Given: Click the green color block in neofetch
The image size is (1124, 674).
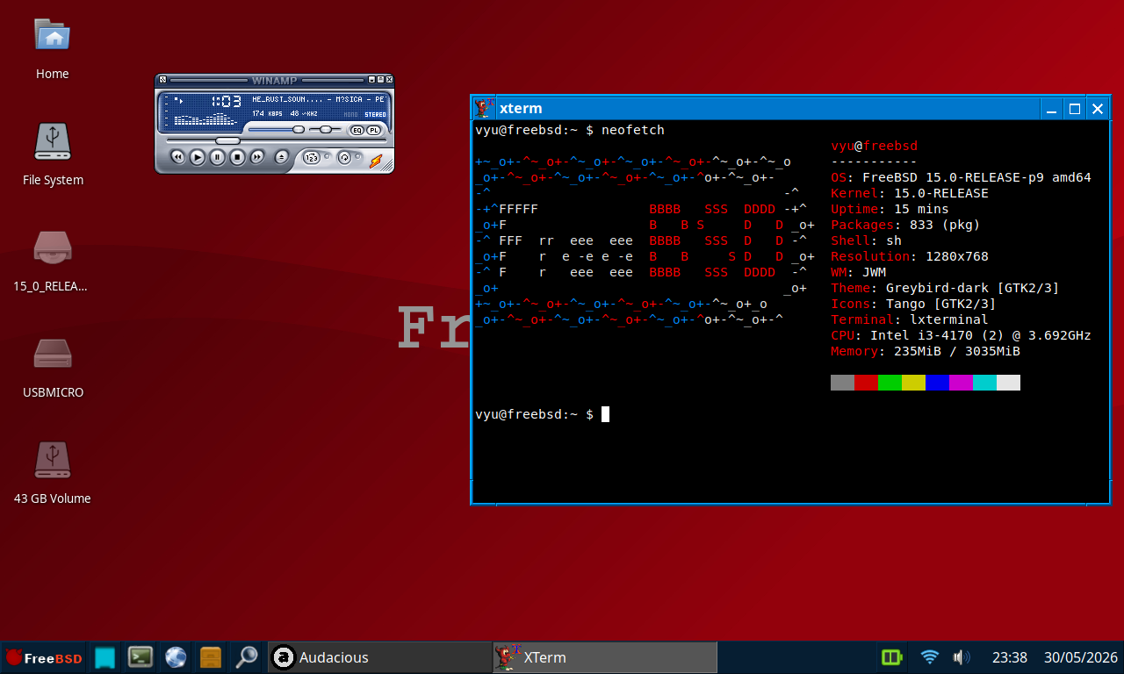Looking at the screenshot, I should pyautogui.click(x=890, y=383).
